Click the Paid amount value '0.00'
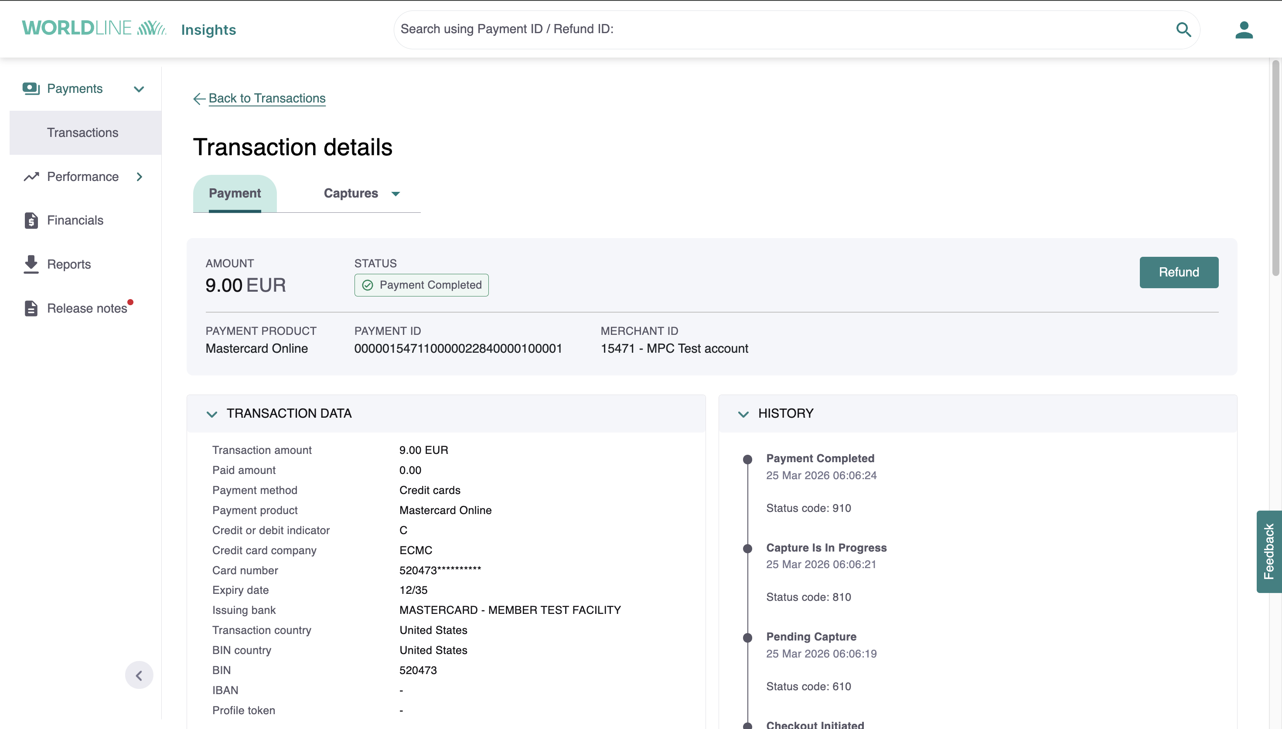1282x729 pixels. [x=410, y=470]
